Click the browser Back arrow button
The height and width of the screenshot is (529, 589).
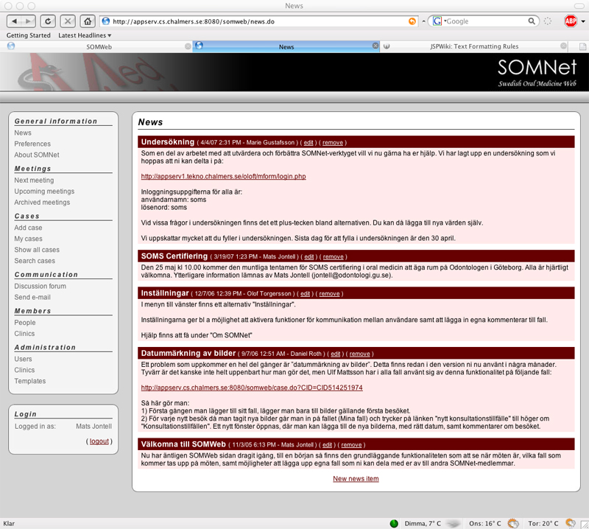(x=15, y=21)
